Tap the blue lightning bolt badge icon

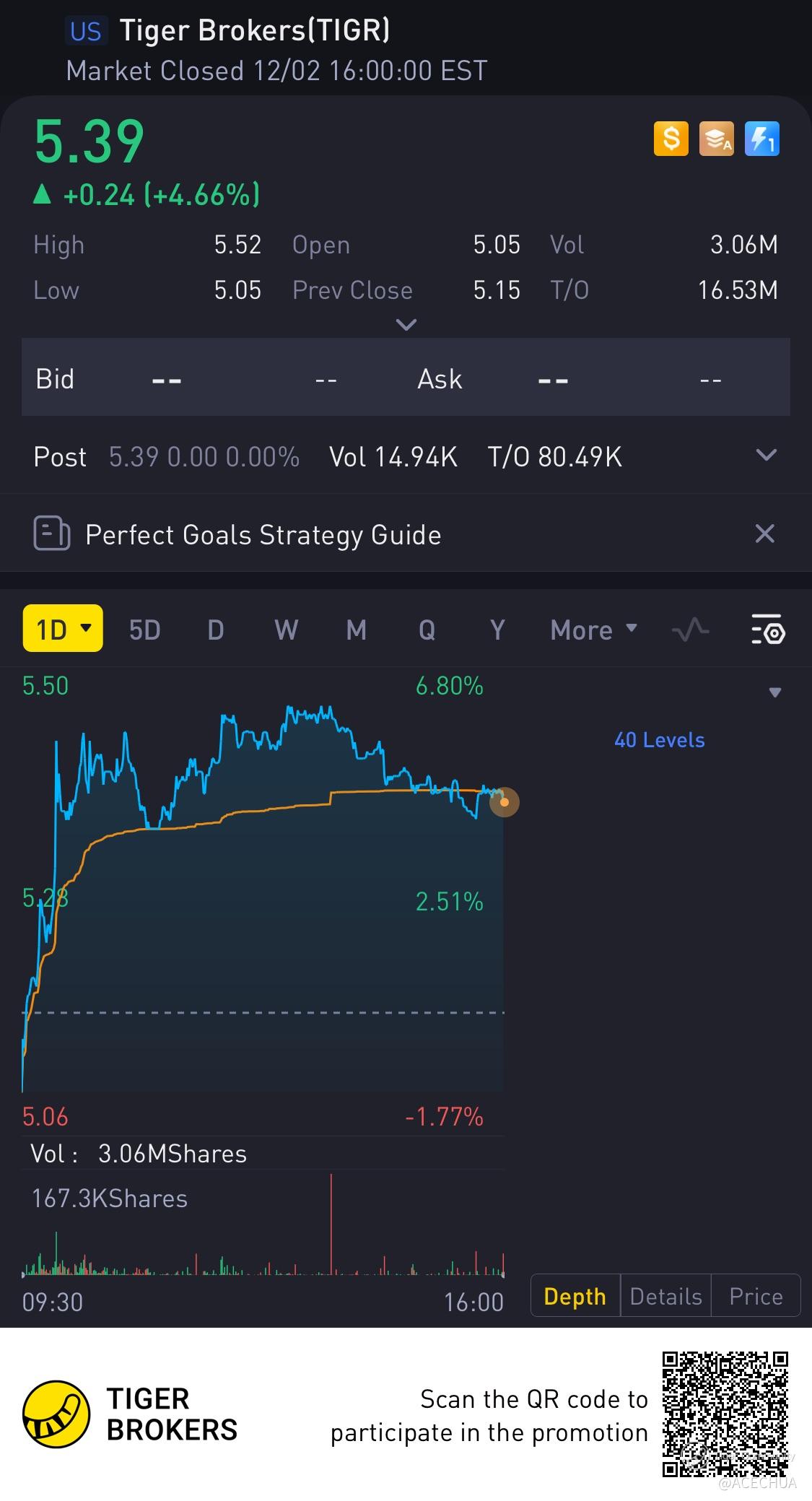pos(761,138)
